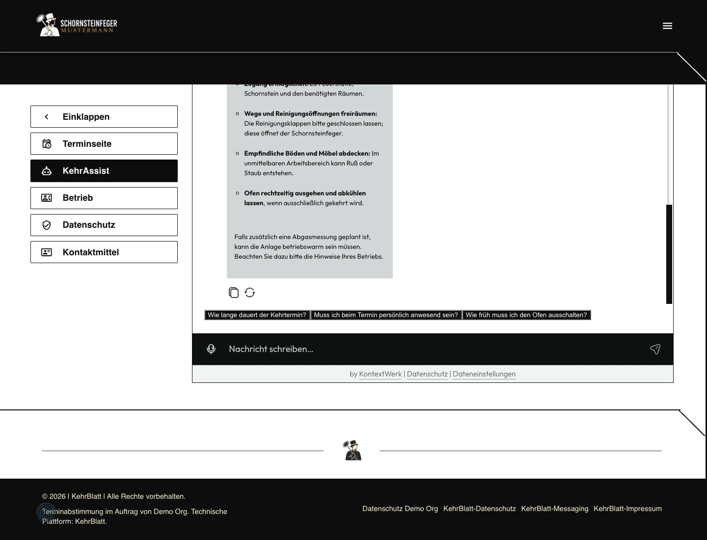Select the KehrAssist sidebar entry
This screenshot has width=707, height=540.
104,171
